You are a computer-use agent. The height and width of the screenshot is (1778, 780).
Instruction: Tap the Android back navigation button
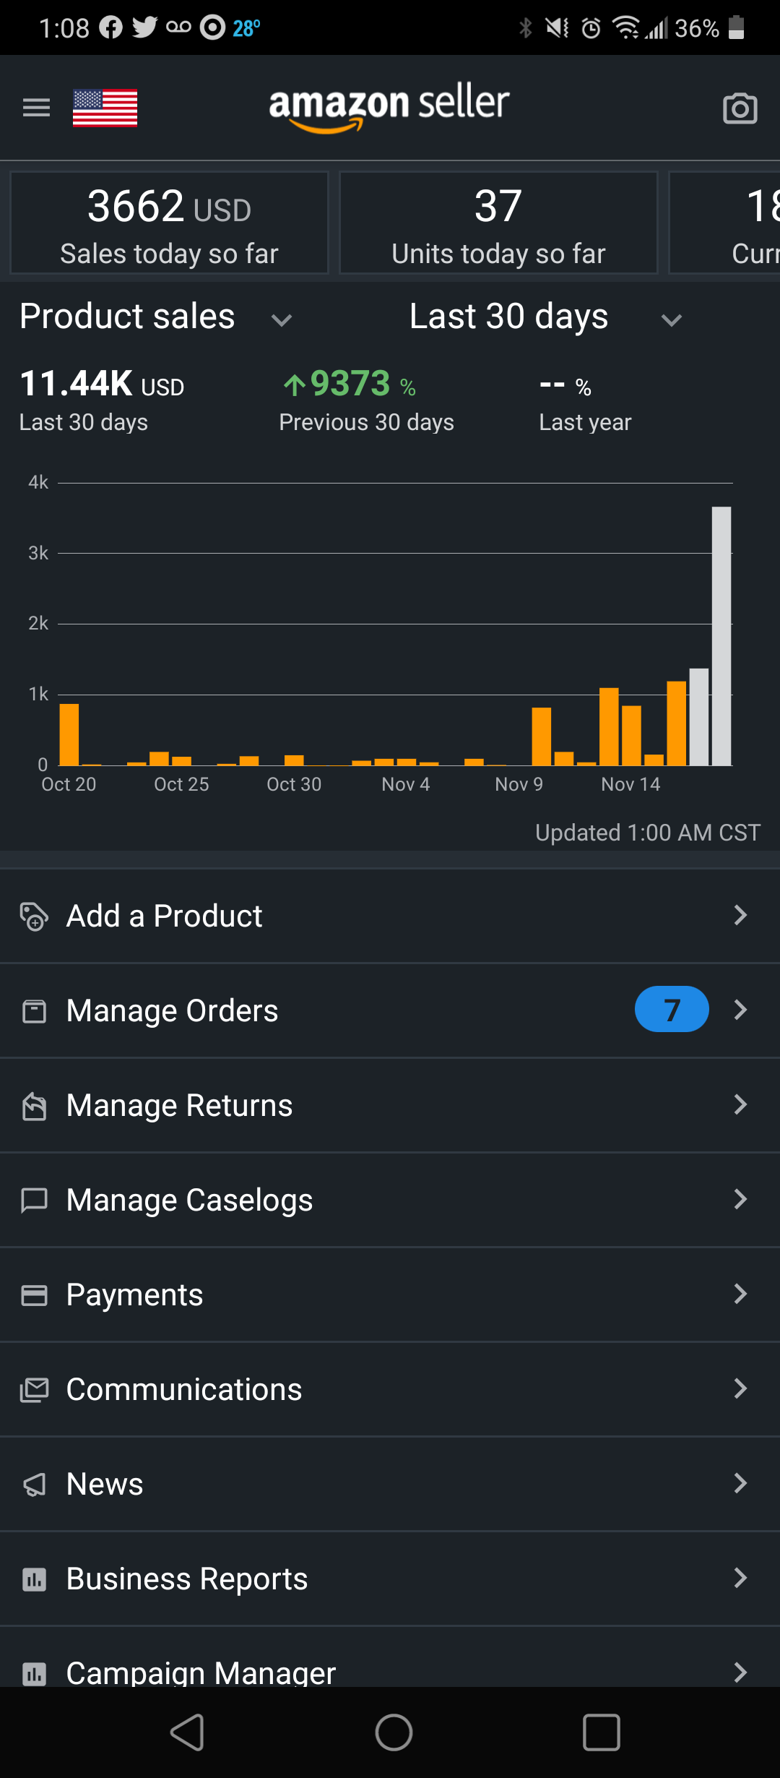187,1732
